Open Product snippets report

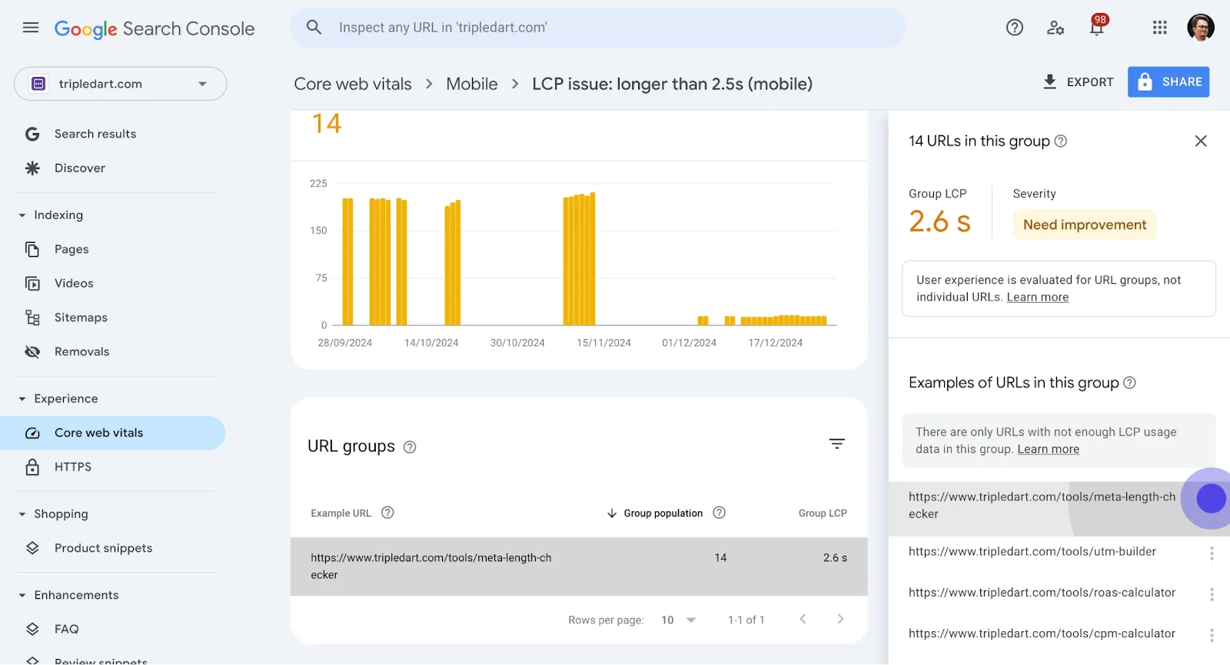pyautogui.click(x=103, y=548)
